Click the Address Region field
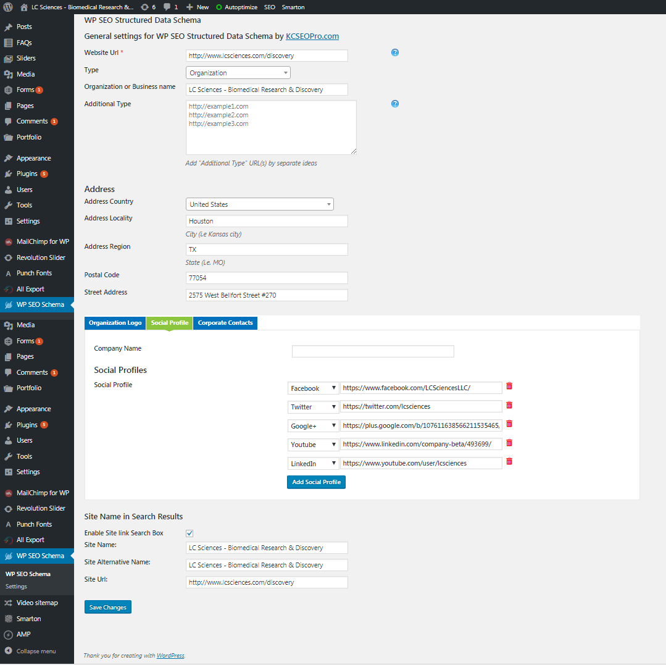This screenshot has height=665, width=666. (x=267, y=249)
